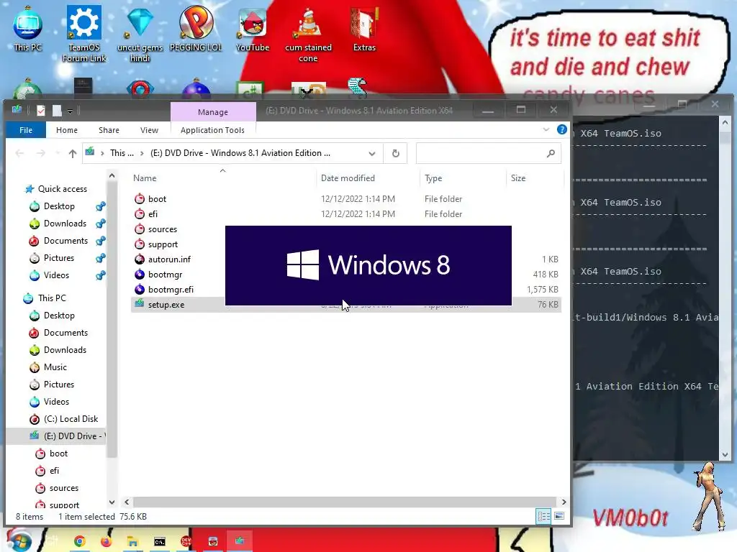Sort by Size column header
The image size is (737, 552).
coord(518,178)
